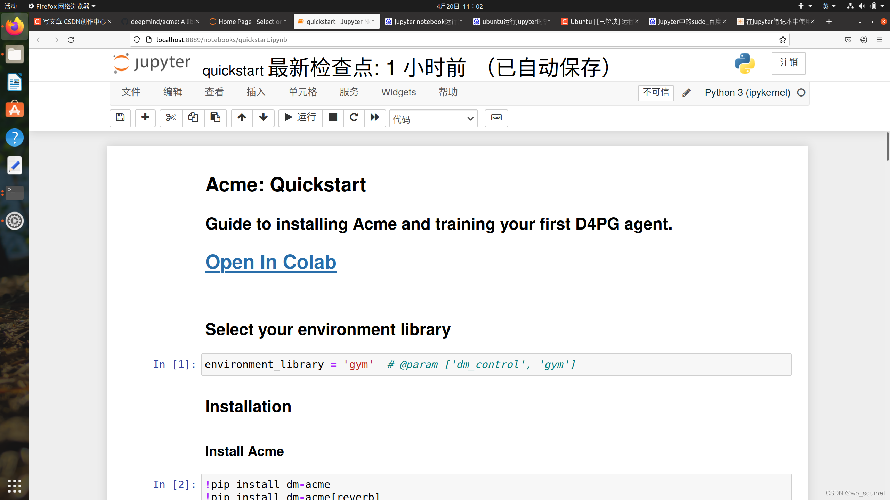The width and height of the screenshot is (890, 500).
Task: Reload the page in Firefox
Action: 71,40
